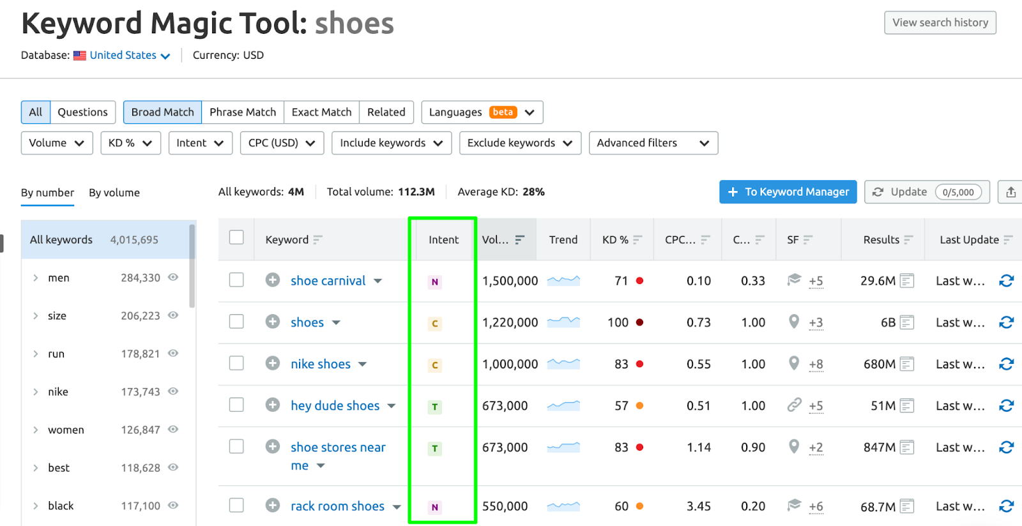
Task: Select the Broad Match tab
Action: [162, 112]
